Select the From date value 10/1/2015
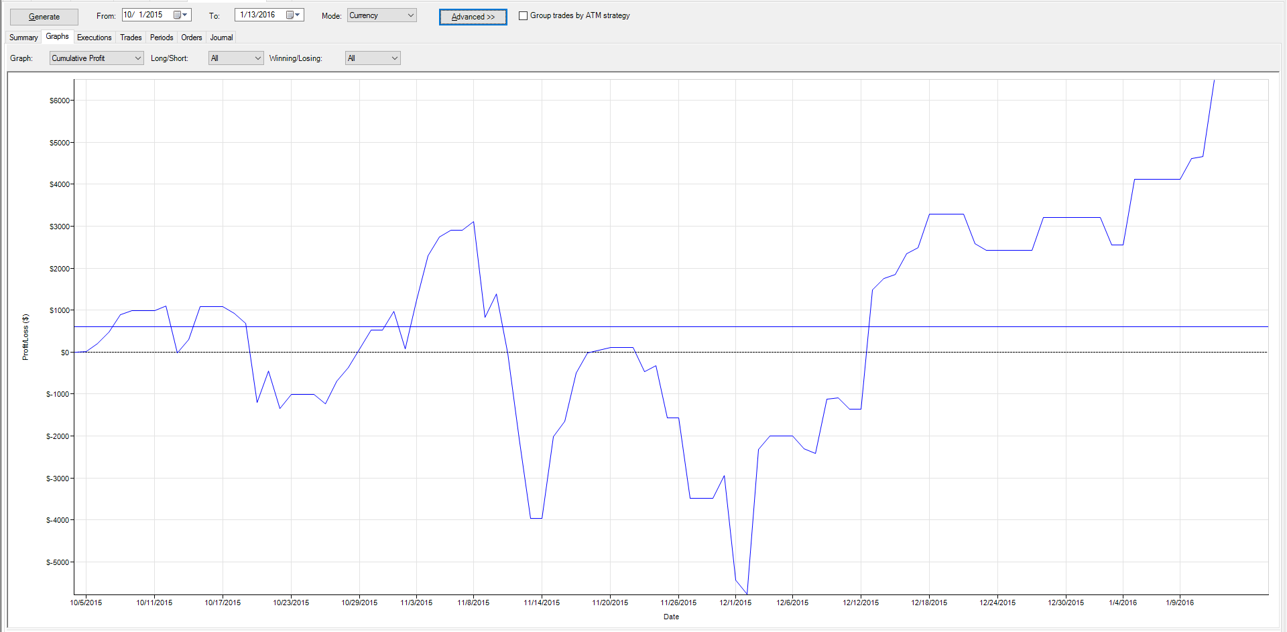 click(143, 15)
